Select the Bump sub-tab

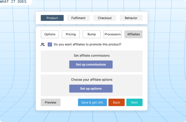pos(92,34)
